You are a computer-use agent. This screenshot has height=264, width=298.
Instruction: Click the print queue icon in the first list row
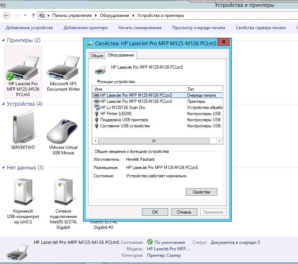coord(97,95)
